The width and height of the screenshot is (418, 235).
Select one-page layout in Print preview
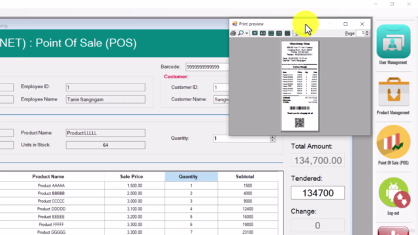pos(255,33)
